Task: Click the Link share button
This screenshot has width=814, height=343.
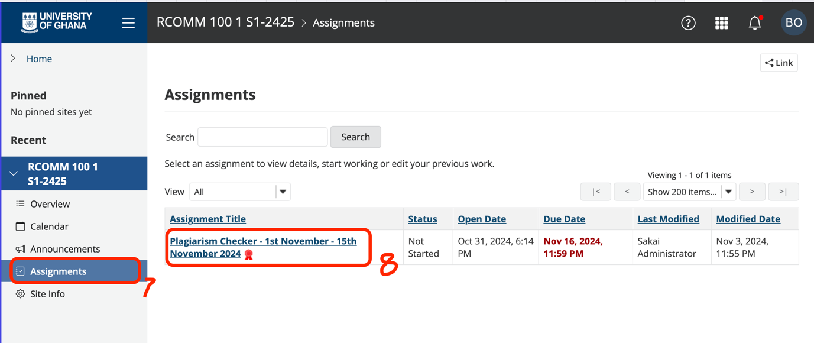Action: tap(779, 63)
